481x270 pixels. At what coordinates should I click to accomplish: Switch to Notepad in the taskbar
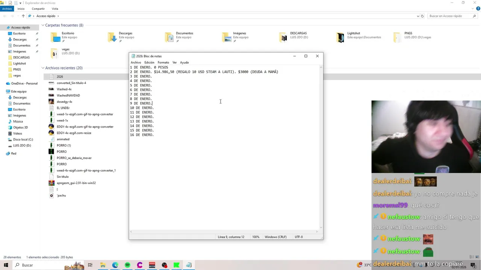point(189,265)
